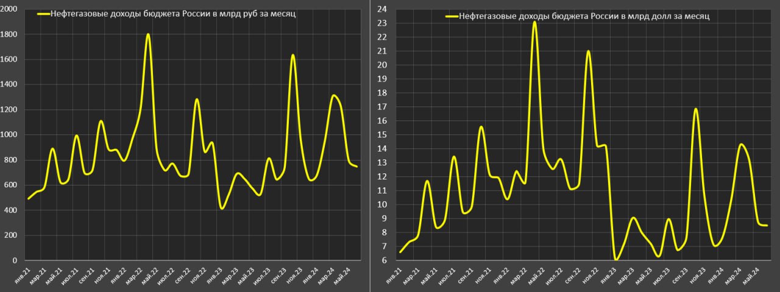Click the final data point of the ruble line

pyautogui.click(x=356, y=166)
